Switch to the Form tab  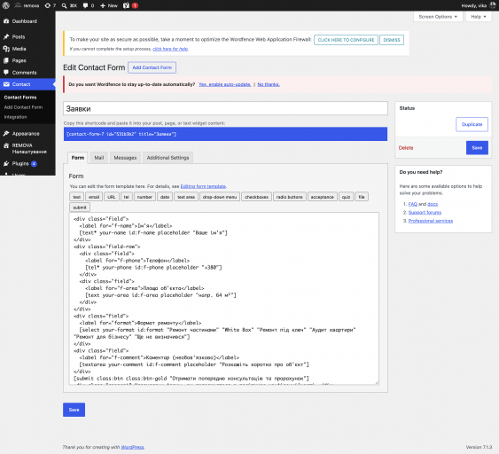tap(78, 158)
